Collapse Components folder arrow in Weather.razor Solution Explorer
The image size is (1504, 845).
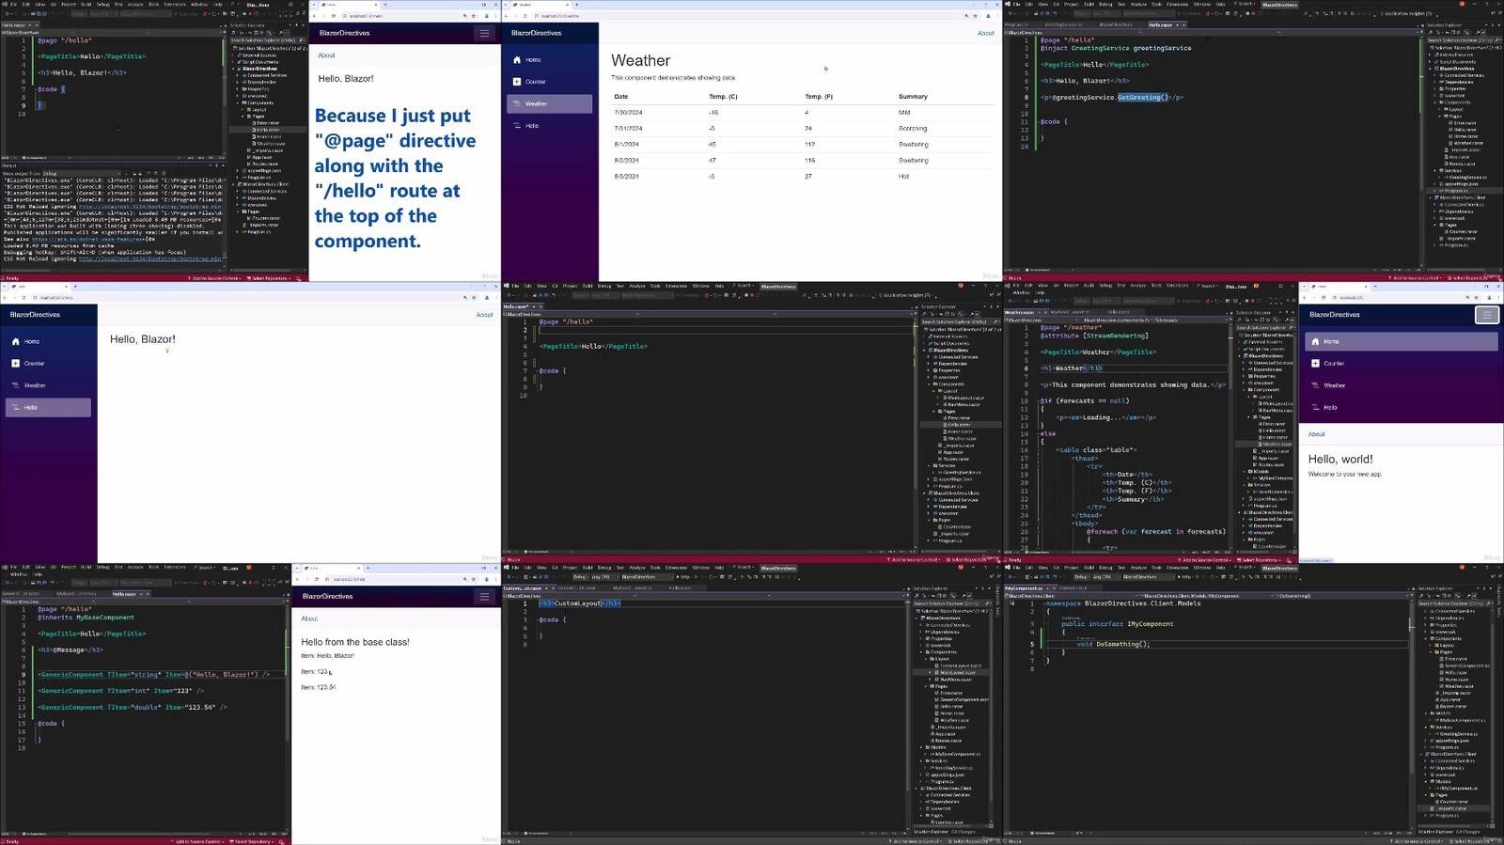click(1244, 390)
